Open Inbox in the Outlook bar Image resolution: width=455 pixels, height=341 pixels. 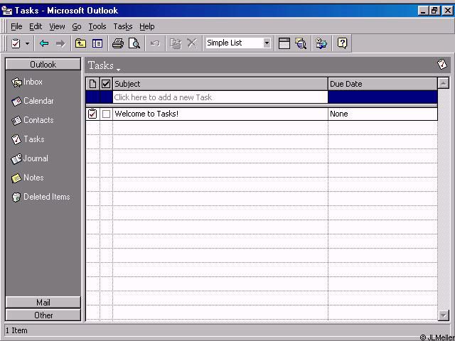click(x=27, y=82)
